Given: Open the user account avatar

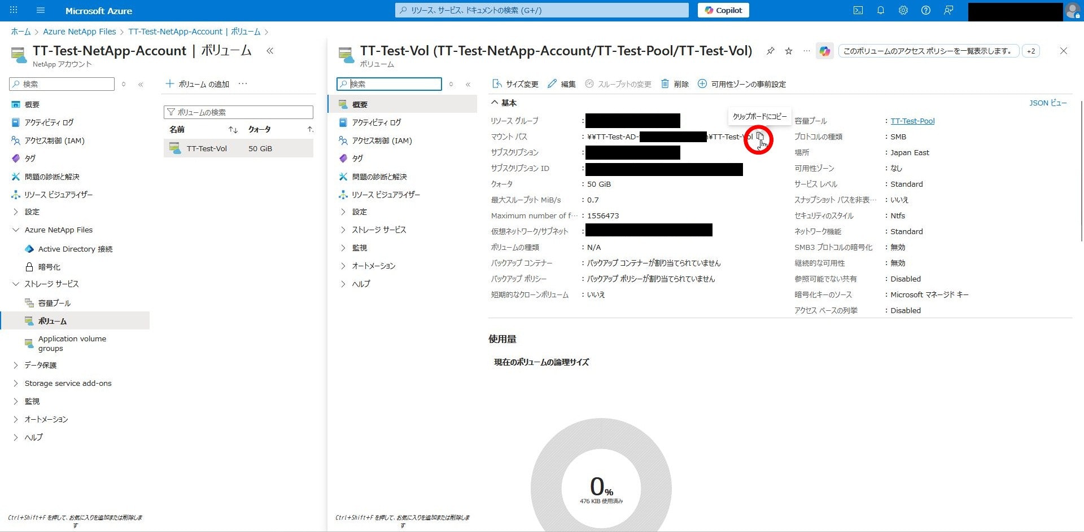Looking at the screenshot, I should tap(1073, 10).
